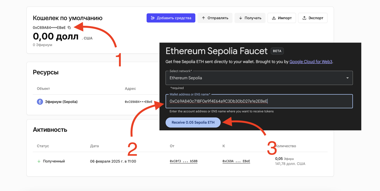Click the 0,00 долл balance
Screen dimensions: 380x191
56,36
